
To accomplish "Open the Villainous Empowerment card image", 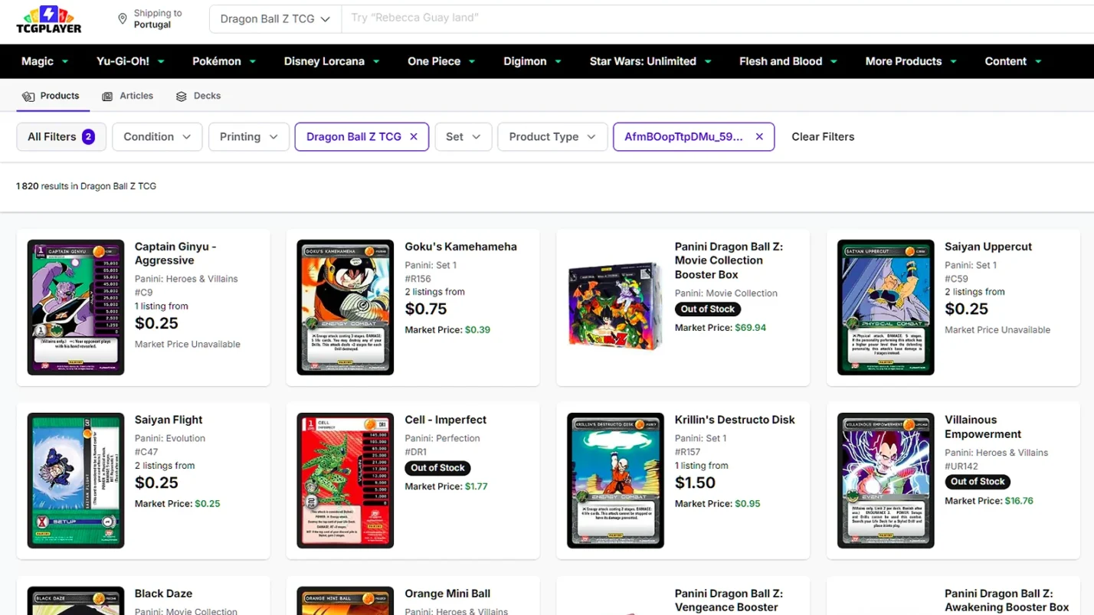I will pos(886,481).
